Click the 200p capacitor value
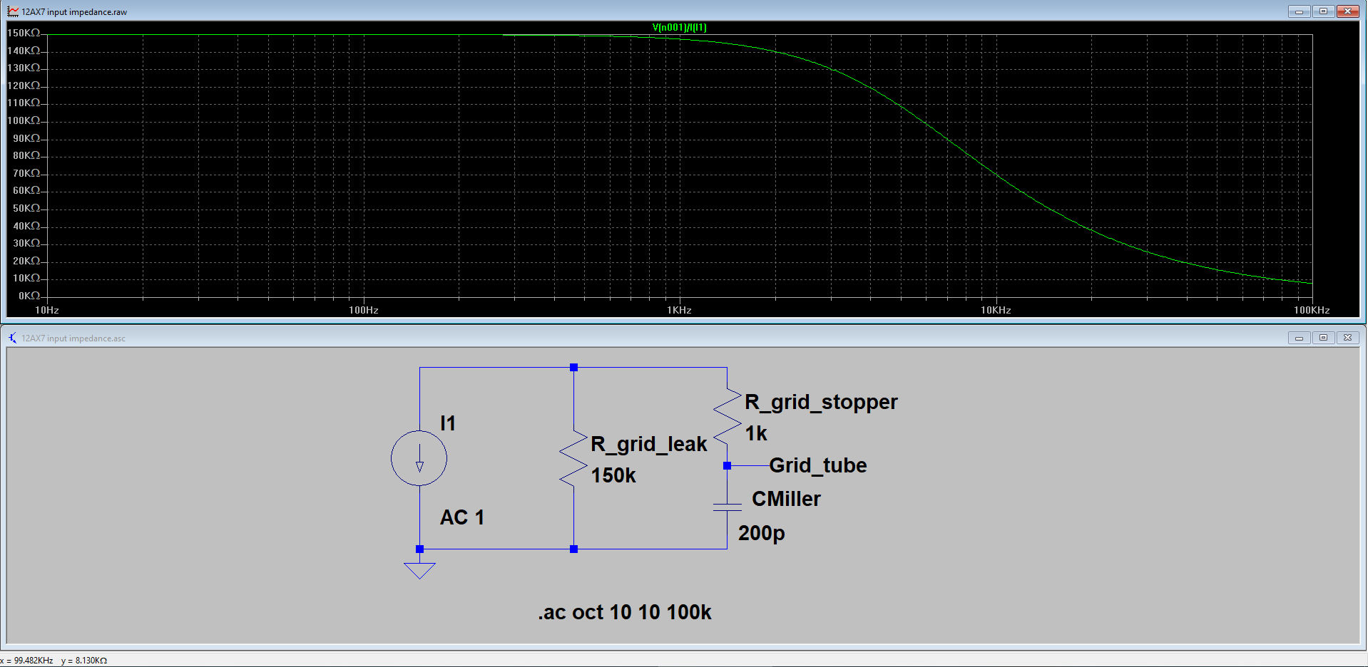The width and height of the screenshot is (1368, 667). click(762, 533)
